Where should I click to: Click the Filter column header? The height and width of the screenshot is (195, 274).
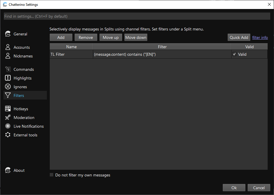point(162,47)
